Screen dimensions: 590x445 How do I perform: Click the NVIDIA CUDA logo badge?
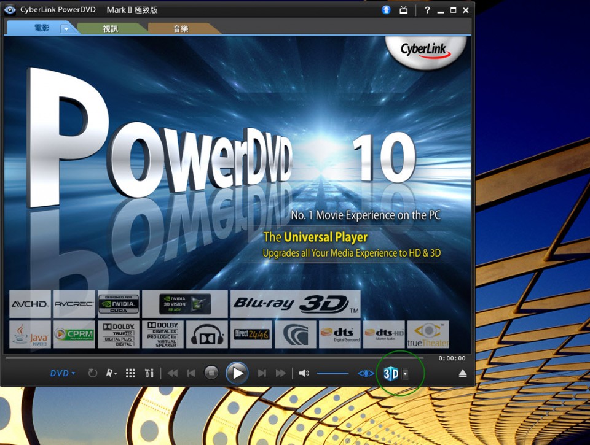(x=119, y=304)
